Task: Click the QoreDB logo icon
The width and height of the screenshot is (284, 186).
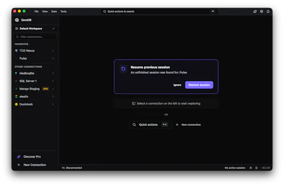Action: (17, 20)
